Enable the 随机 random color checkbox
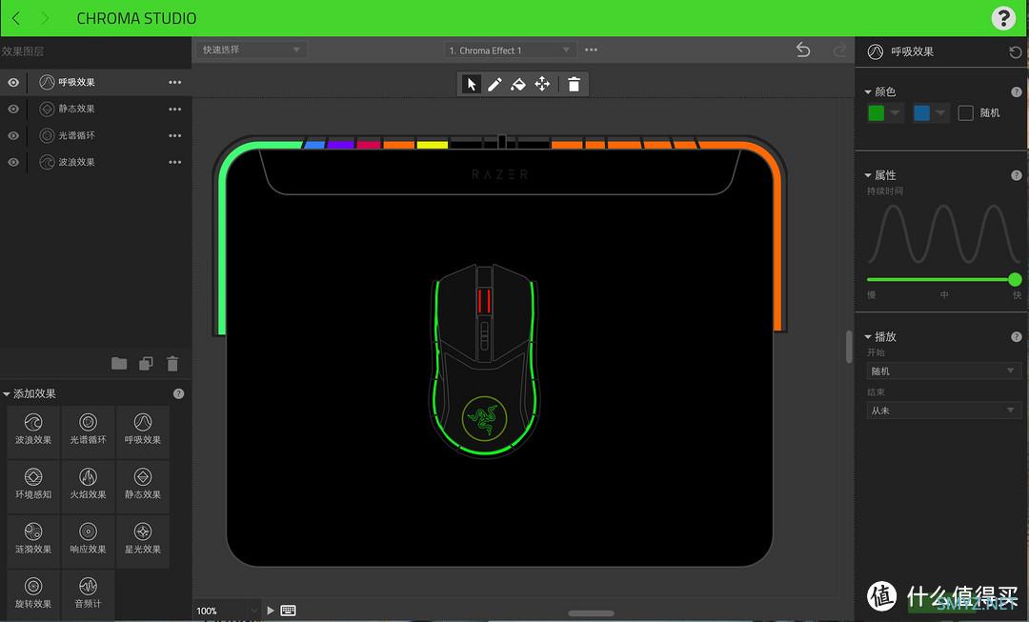The height and width of the screenshot is (622, 1029). coord(965,112)
